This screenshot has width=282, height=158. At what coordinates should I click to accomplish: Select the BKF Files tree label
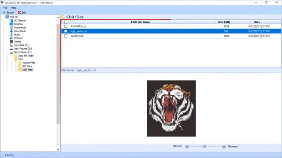click(27, 66)
